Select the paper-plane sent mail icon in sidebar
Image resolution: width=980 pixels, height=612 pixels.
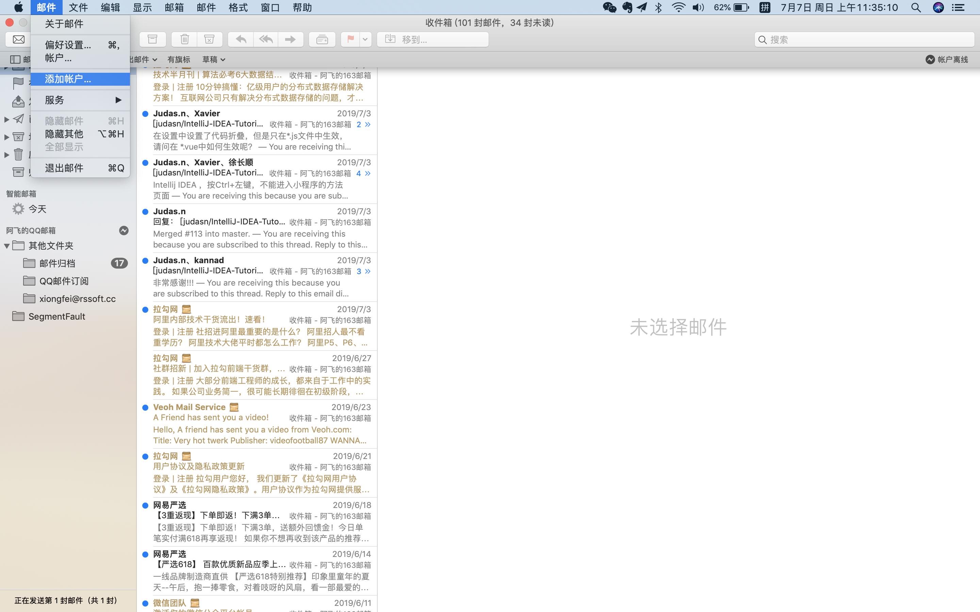(x=18, y=119)
